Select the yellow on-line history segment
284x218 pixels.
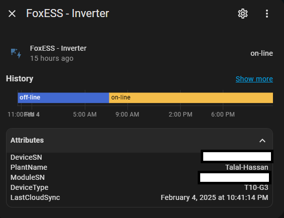point(191,97)
